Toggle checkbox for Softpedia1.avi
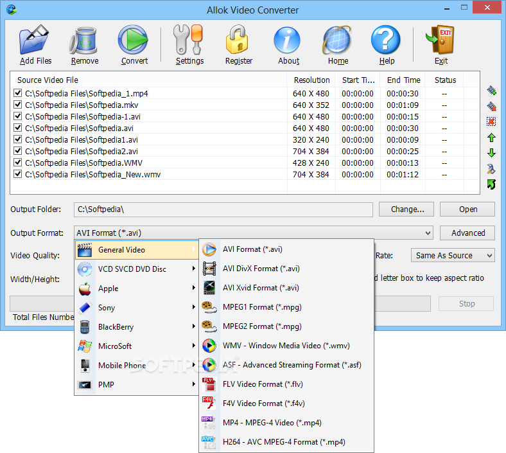The image size is (506, 453). pos(17,139)
